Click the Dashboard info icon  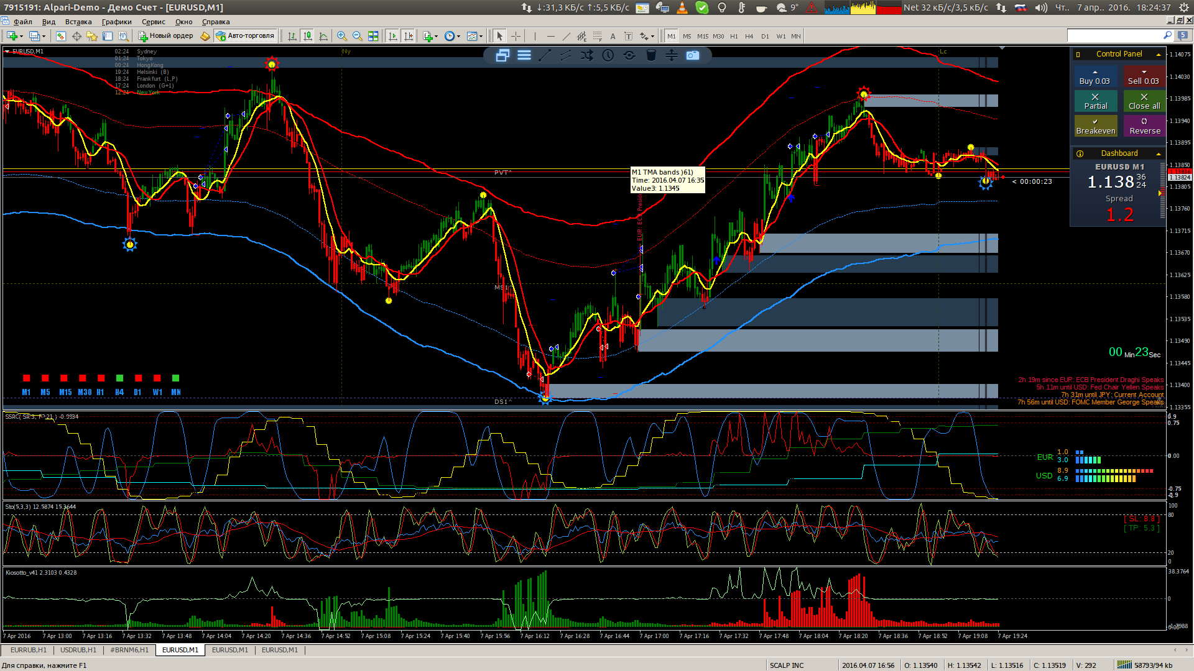1080,153
